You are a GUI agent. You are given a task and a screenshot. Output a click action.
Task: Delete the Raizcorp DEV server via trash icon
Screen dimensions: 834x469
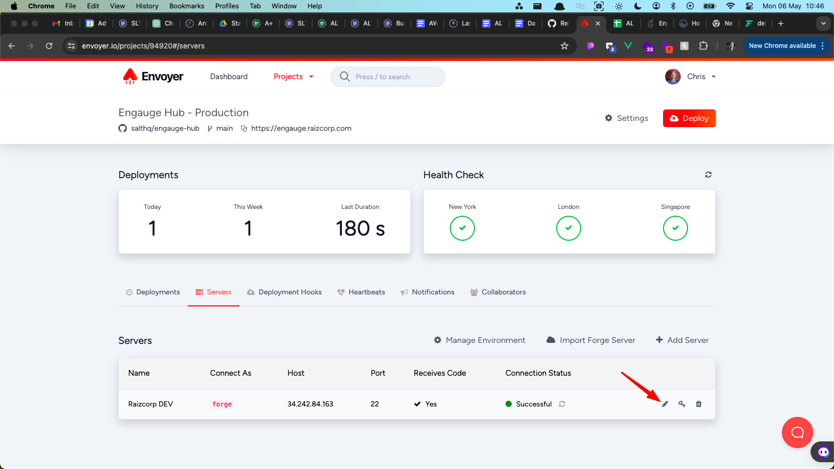(x=698, y=404)
